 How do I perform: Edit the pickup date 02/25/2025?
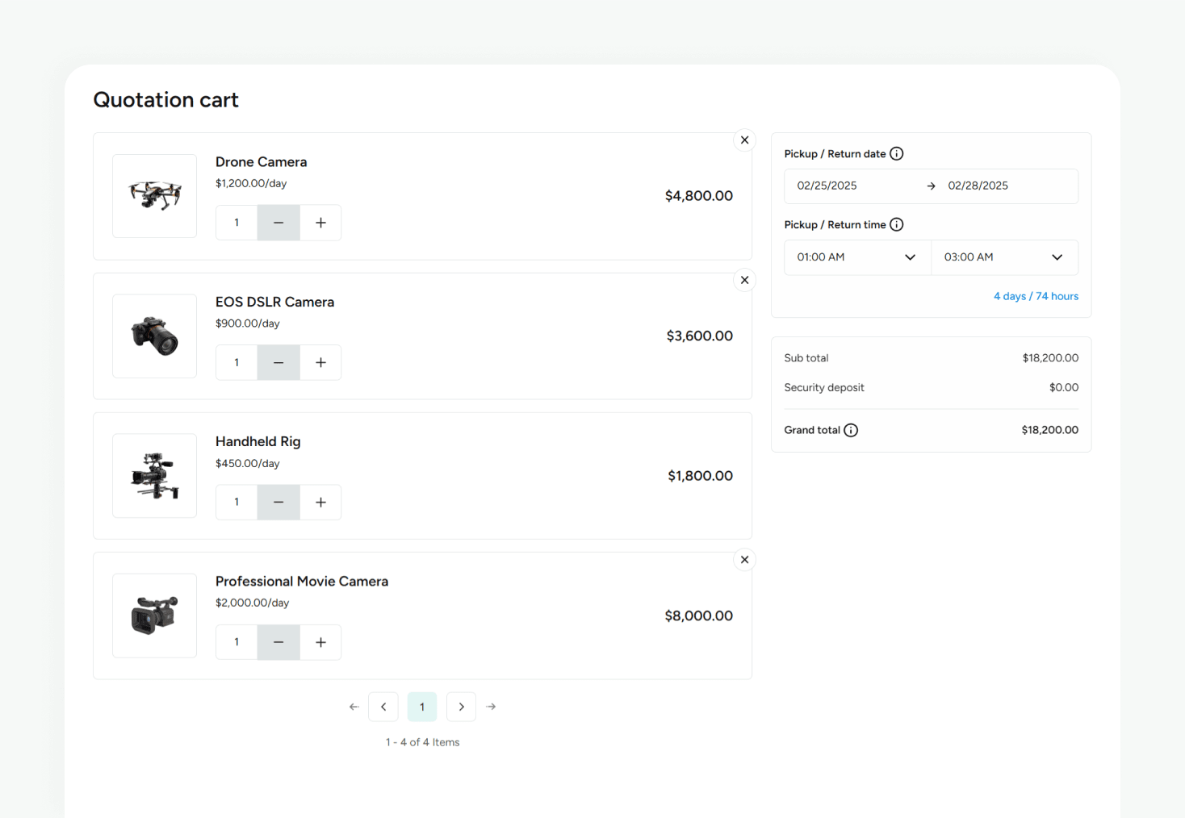tap(827, 186)
